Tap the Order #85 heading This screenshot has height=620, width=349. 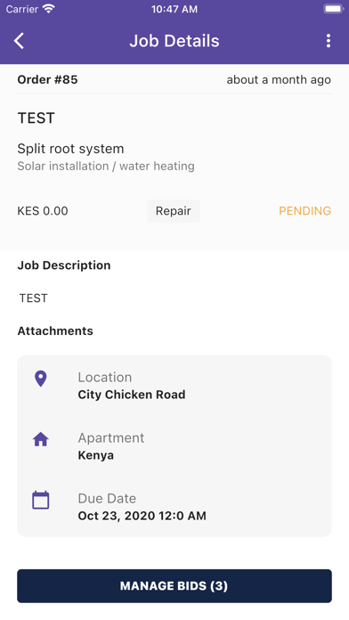tap(47, 79)
